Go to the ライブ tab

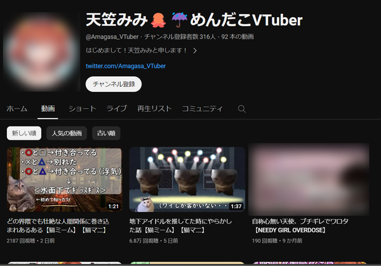point(117,109)
